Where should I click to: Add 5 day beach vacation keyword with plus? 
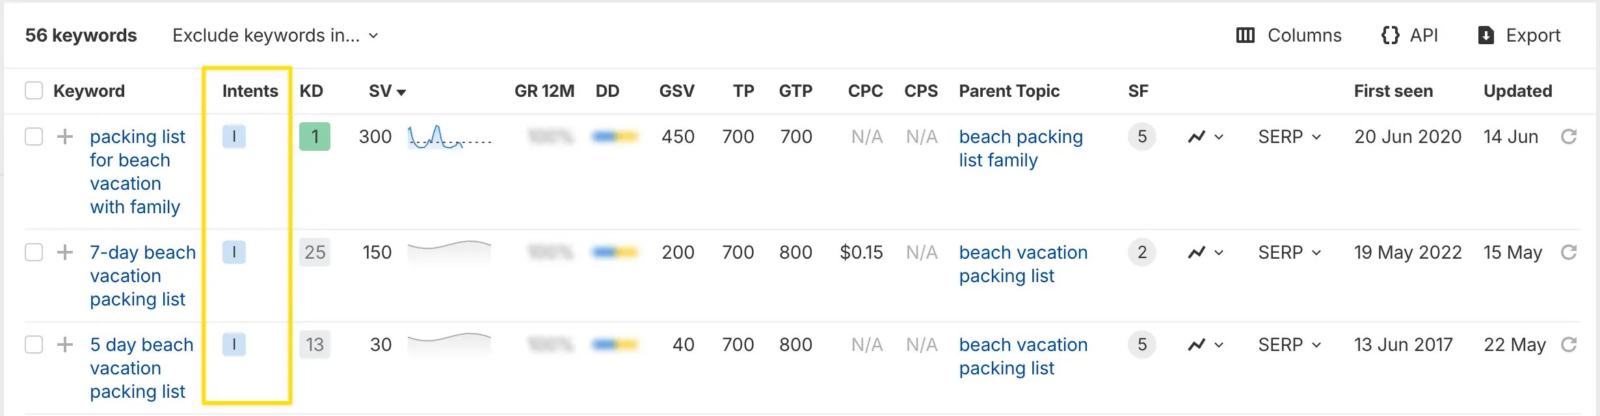(x=65, y=344)
